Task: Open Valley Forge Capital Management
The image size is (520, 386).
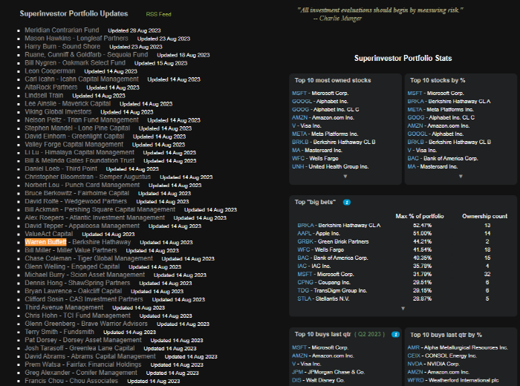Action: pyautogui.click(x=74, y=145)
